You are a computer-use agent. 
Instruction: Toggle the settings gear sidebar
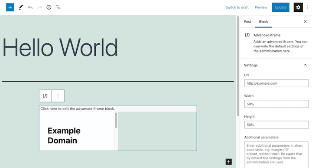pos(298,7)
